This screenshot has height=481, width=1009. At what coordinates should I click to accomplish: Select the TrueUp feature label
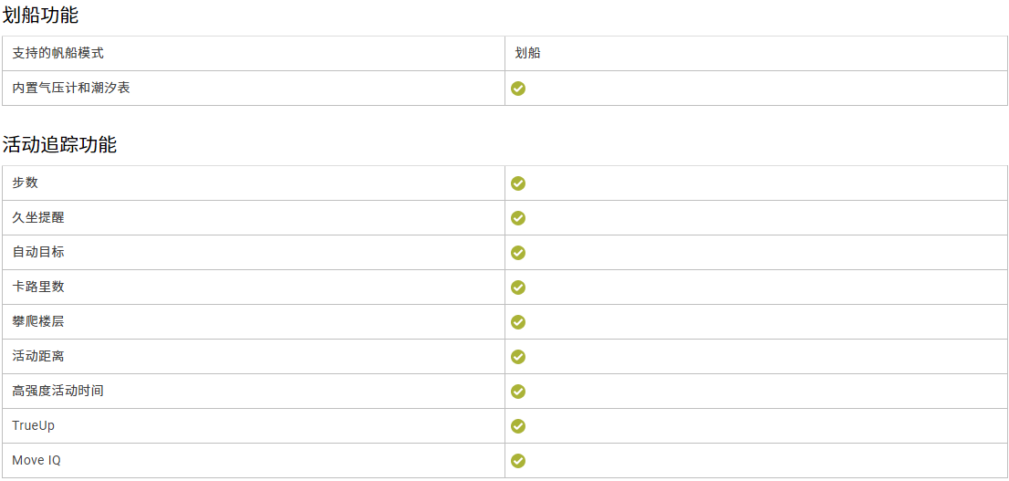(29, 426)
